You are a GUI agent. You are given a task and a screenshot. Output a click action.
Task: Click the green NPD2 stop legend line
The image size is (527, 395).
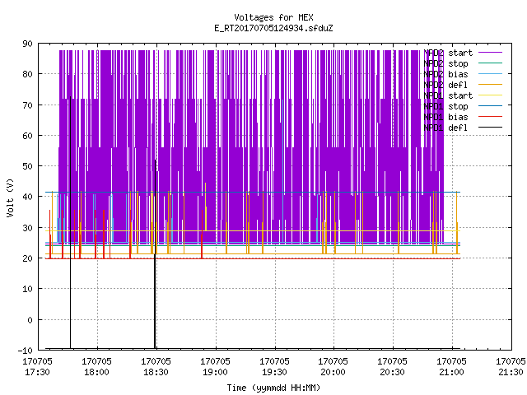[490, 63]
